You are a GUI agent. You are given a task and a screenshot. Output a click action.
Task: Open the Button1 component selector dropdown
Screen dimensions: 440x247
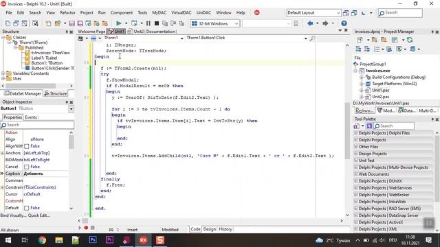pyautogui.click(x=71, y=109)
